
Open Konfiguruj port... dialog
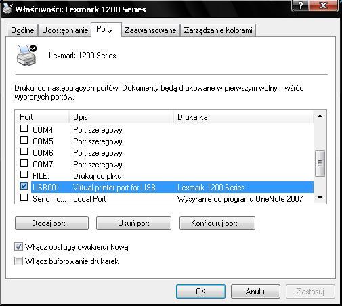pos(217,223)
